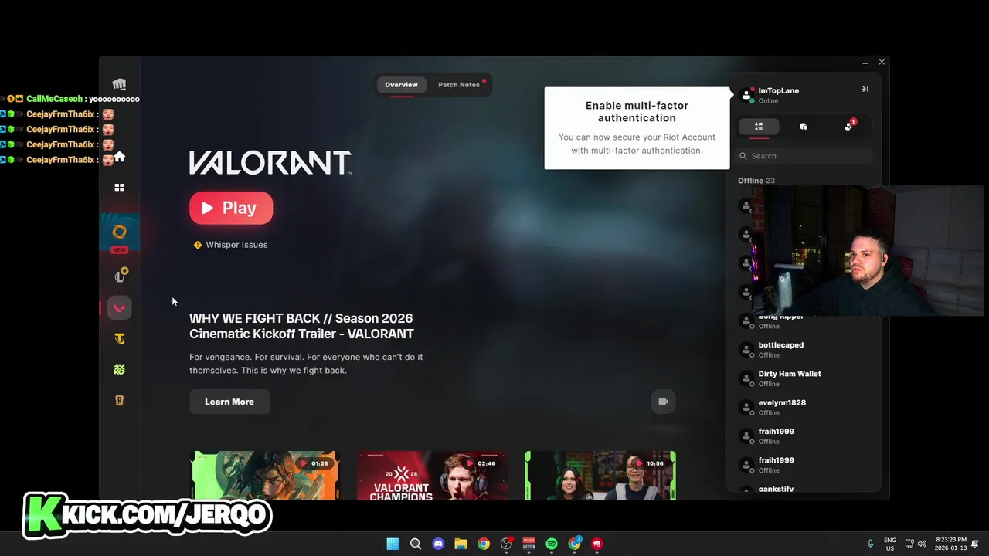Select Legends of Runeterra in sidebar
The image size is (989, 556).
119,400
